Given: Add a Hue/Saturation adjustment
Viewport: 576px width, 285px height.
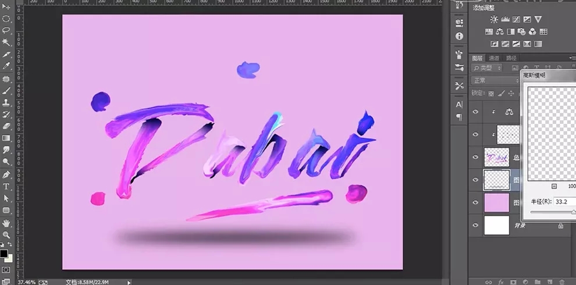Looking at the screenshot, I should coord(489,31).
